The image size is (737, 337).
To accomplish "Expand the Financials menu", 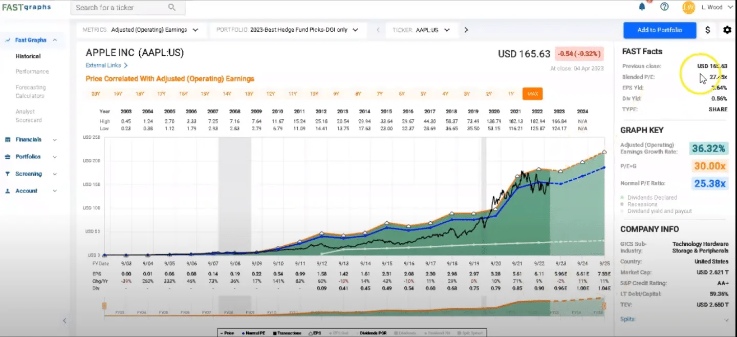I will [x=55, y=139].
